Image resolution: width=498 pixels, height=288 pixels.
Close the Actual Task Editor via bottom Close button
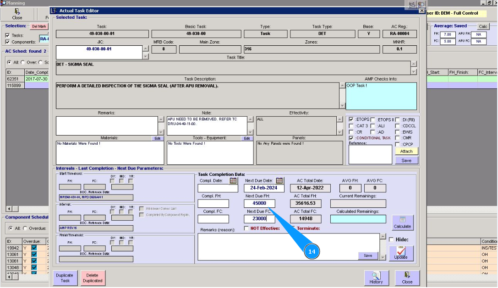coord(407,278)
